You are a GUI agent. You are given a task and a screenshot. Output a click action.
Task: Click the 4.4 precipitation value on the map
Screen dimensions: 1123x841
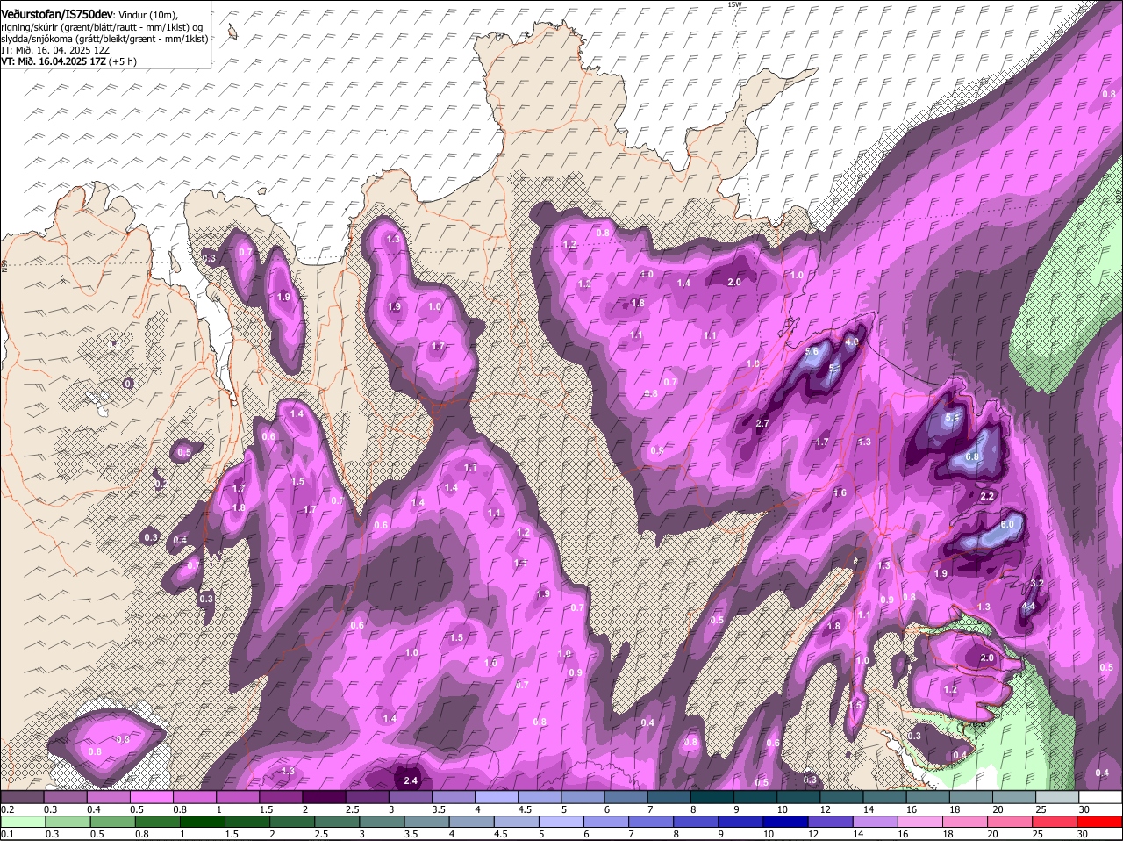coord(1029,606)
